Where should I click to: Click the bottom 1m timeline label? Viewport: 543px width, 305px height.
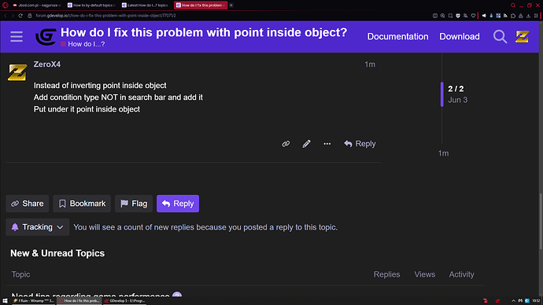tap(443, 153)
